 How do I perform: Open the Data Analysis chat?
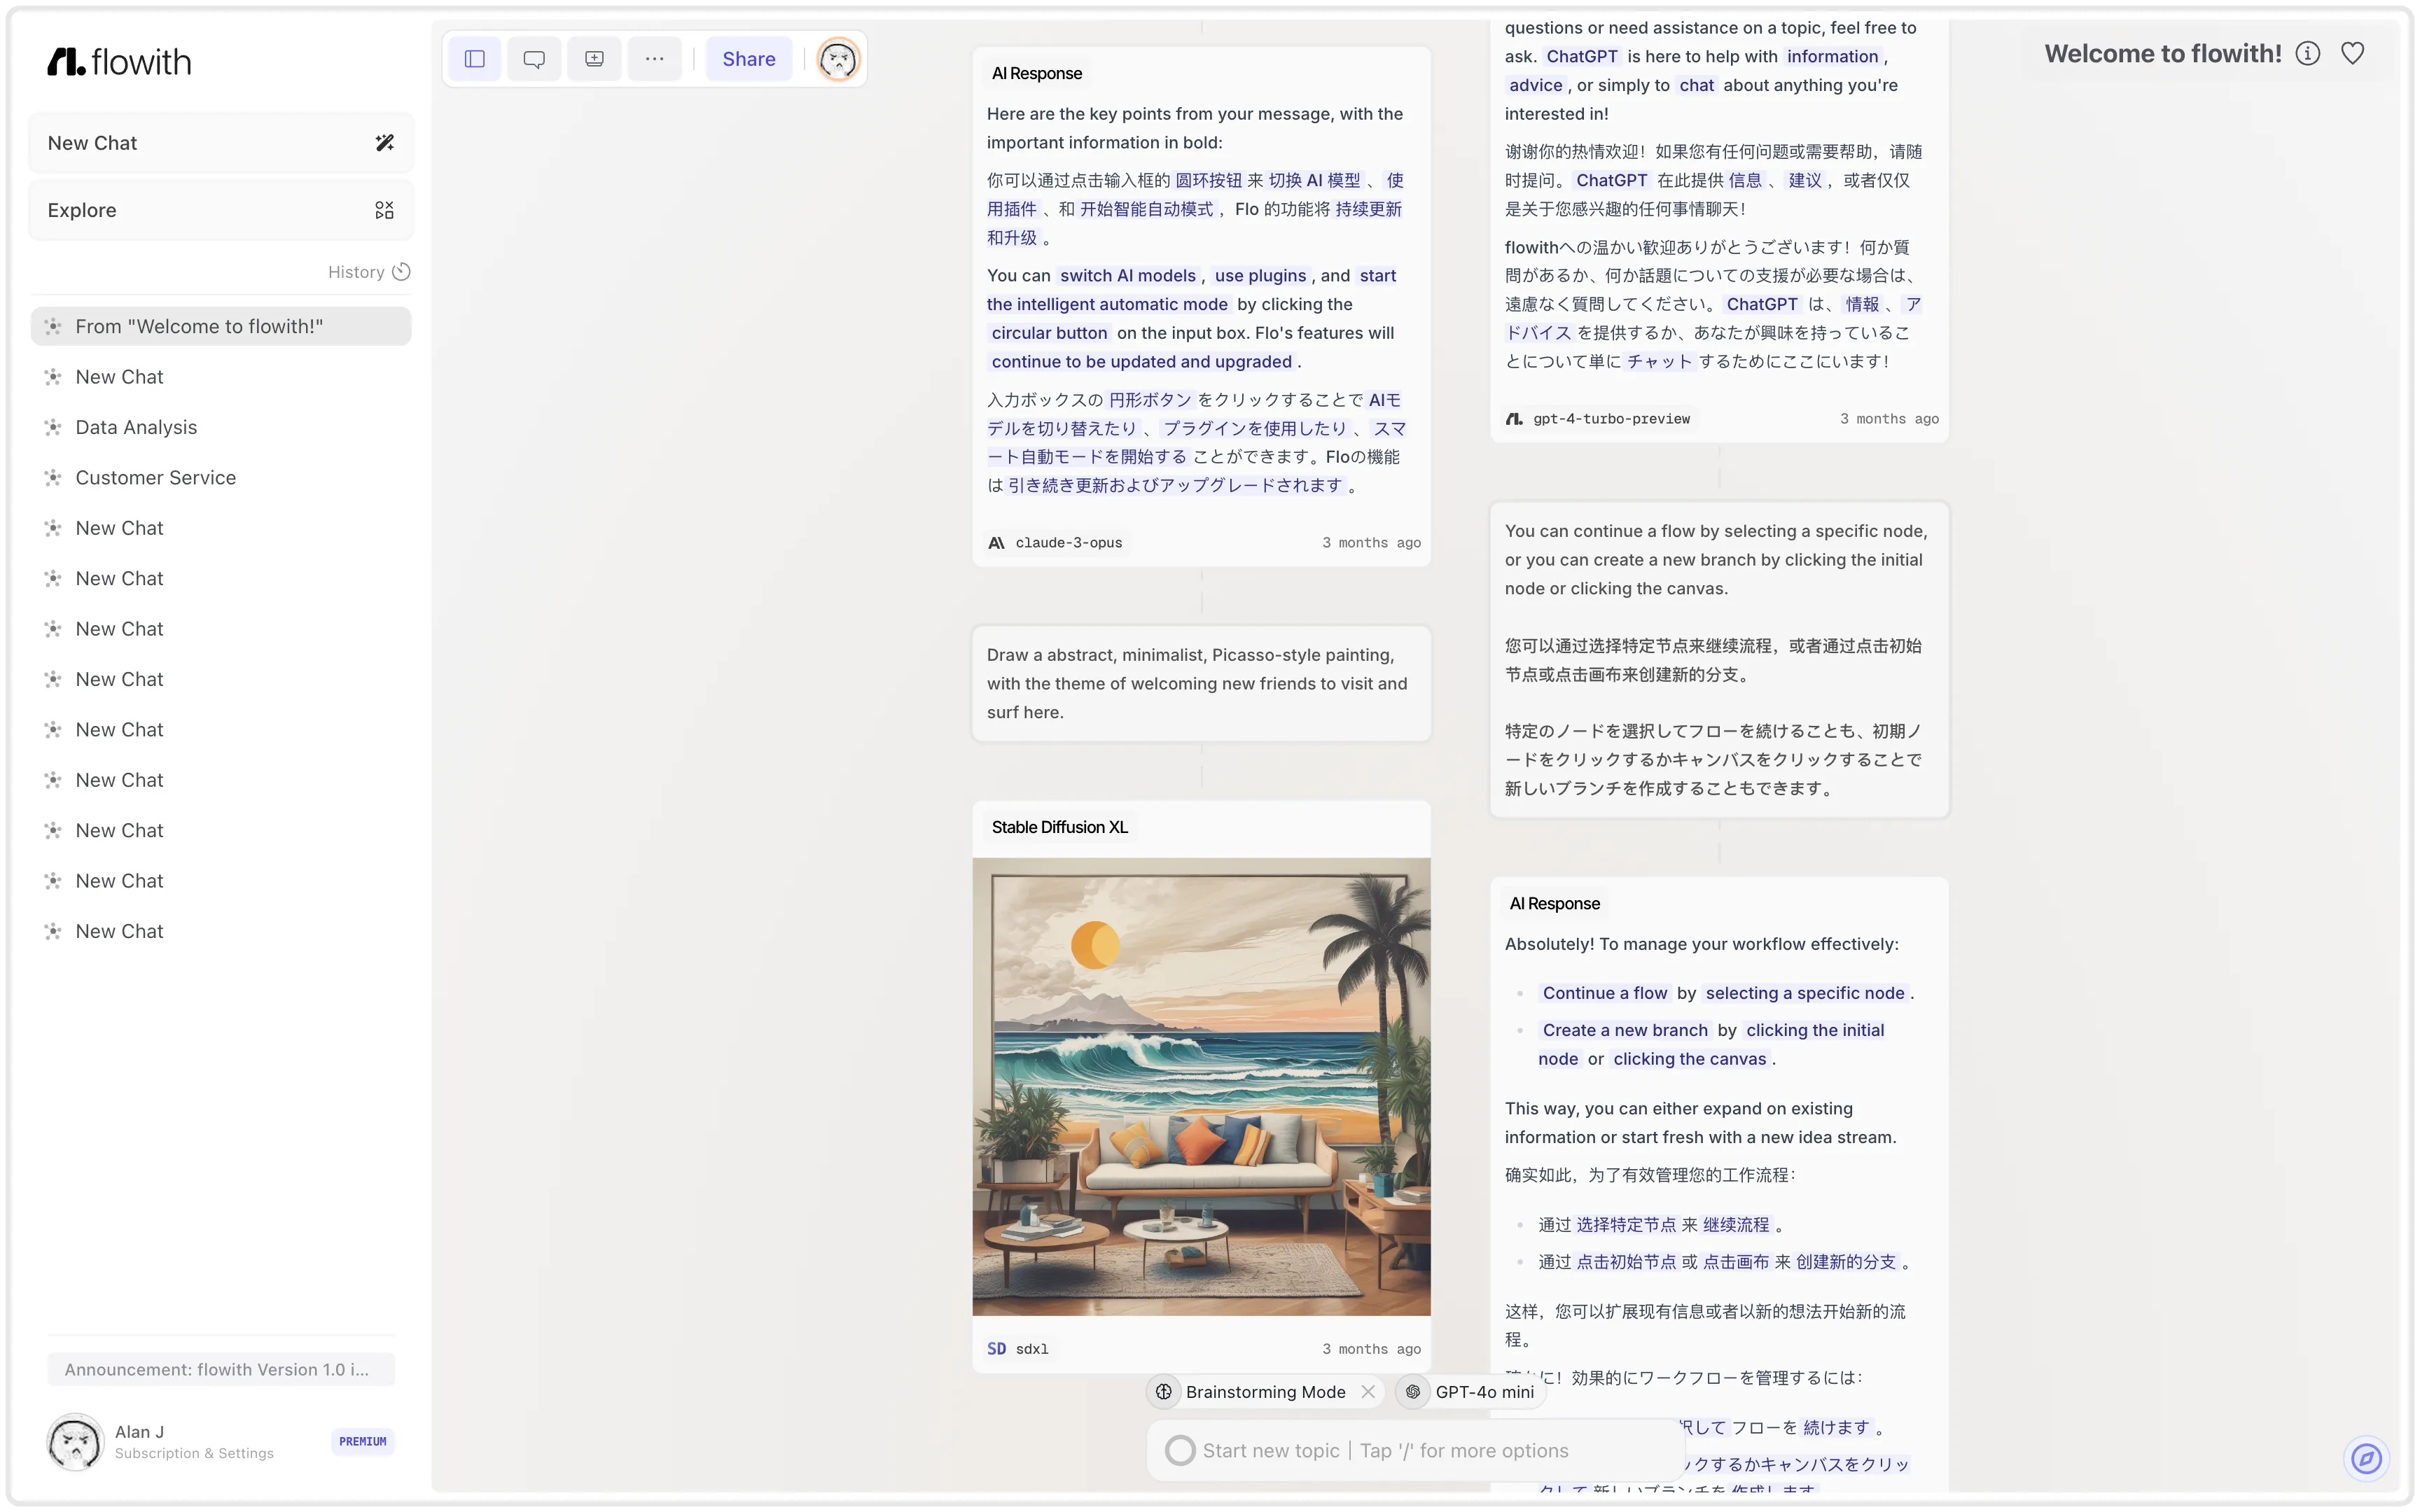[x=136, y=427]
